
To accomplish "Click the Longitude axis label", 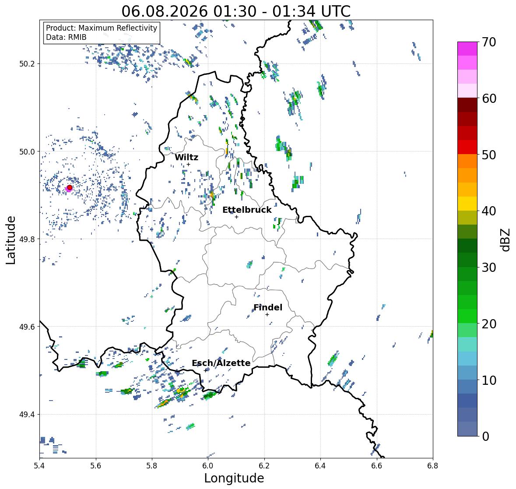I will click(234, 478).
